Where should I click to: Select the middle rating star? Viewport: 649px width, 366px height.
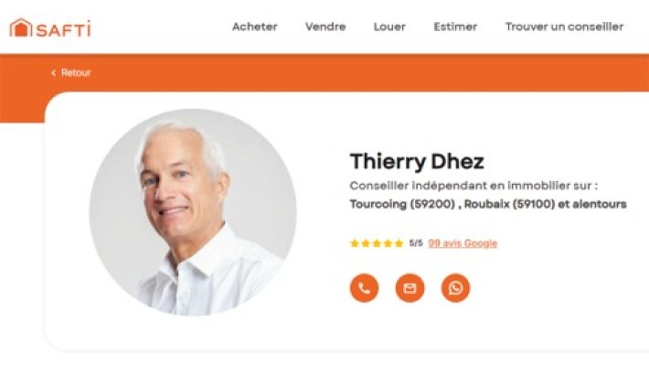coord(377,243)
